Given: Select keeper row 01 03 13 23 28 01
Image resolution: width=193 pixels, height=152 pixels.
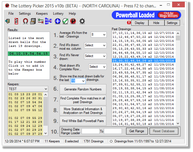Looking at the screenshot, I should pyautogui.click(x=25, y=94).
